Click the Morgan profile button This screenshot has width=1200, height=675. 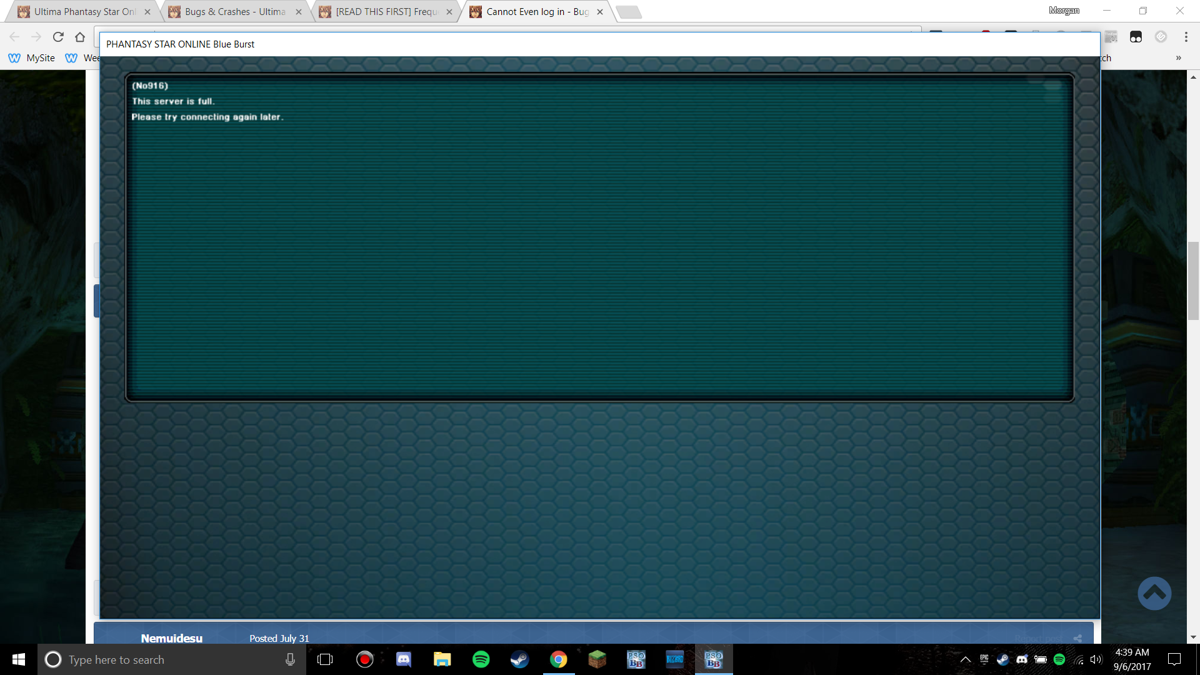pos(1064,11)
